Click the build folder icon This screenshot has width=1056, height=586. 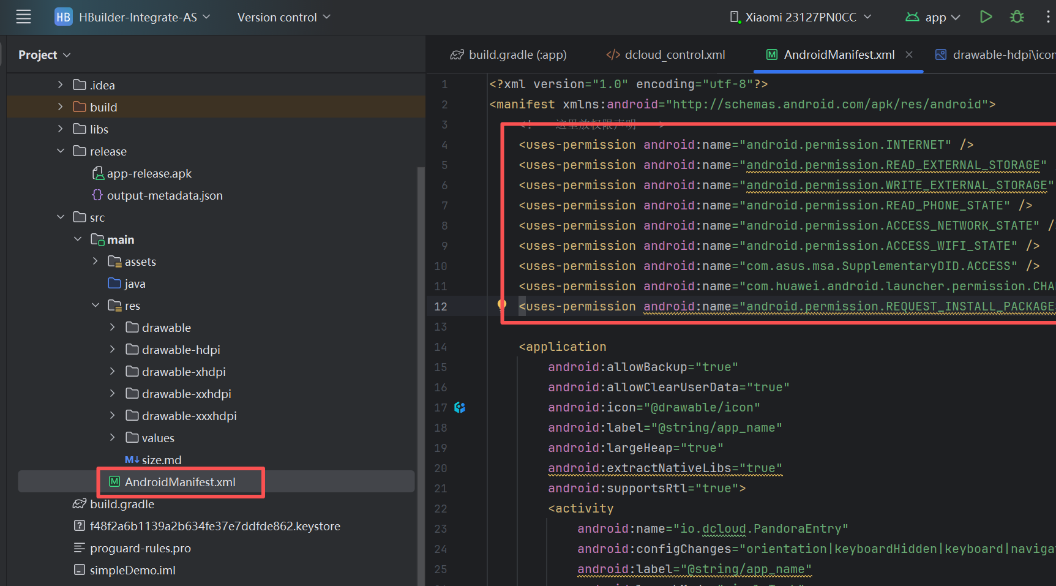coord(80,107)
